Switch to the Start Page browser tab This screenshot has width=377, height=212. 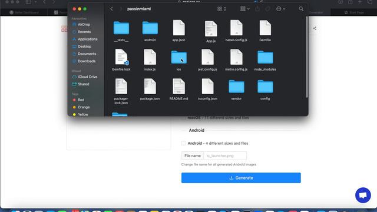[x=353, y=12]
